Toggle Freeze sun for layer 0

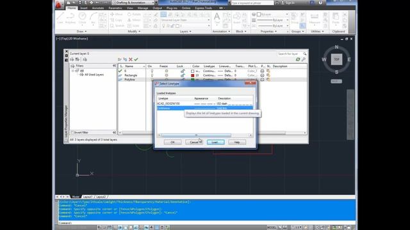click(167, 71)
